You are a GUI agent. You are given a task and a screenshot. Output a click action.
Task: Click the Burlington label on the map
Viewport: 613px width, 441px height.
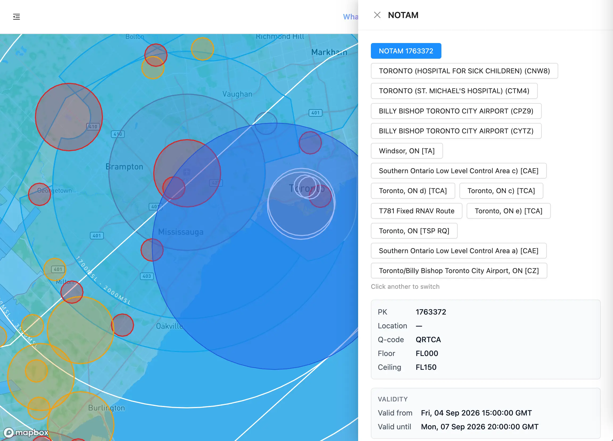(x=106, y=408)
